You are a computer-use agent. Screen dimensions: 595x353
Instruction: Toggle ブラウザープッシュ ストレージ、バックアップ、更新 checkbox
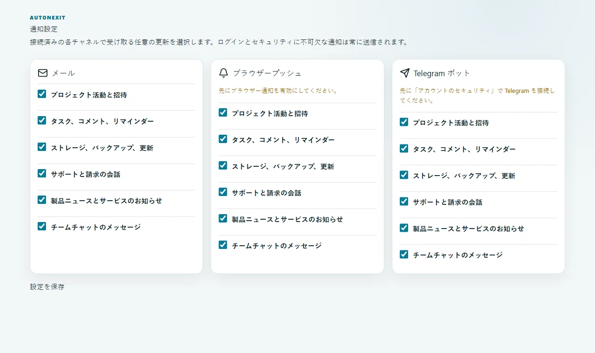coord(223,165)
